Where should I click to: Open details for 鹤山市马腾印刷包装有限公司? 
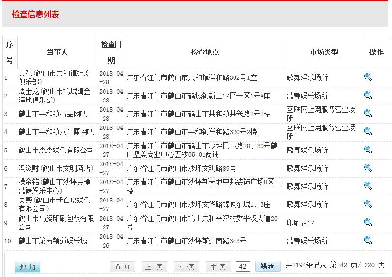367,222
